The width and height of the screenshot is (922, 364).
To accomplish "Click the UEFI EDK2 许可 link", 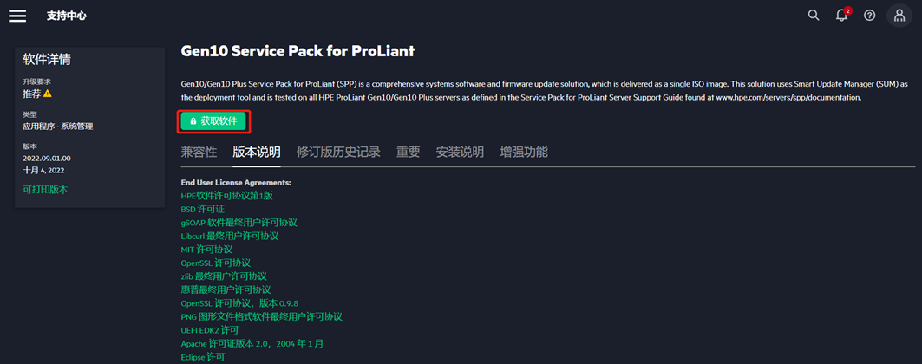I will 209,330.
